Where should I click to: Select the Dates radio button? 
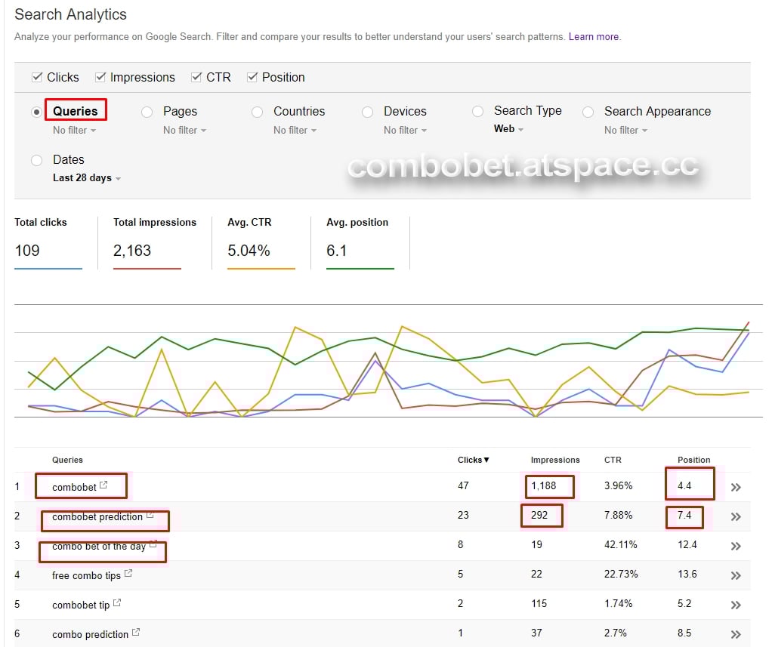pyautogui.click(x=37, y=160)
